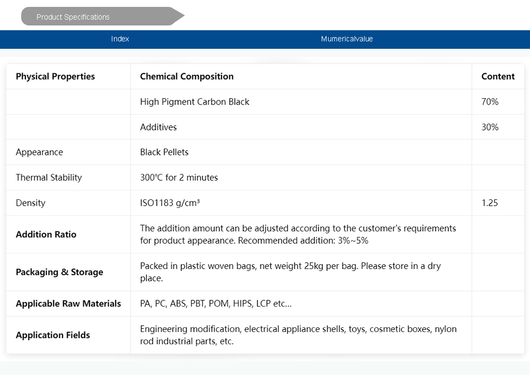Click the Application Fields row heading
The height and width of the screenshot is (375, 530).
click(x=53, y=335)
